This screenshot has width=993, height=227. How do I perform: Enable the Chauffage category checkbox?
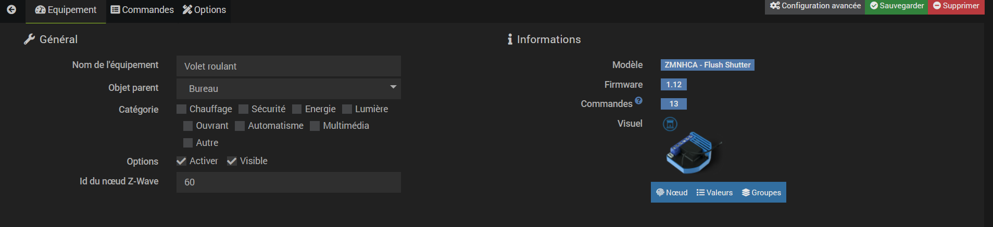pos(181,109)
